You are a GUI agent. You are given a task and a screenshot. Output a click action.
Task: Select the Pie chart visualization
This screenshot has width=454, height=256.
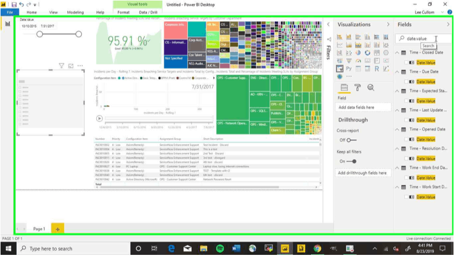(x=358, y=53)
